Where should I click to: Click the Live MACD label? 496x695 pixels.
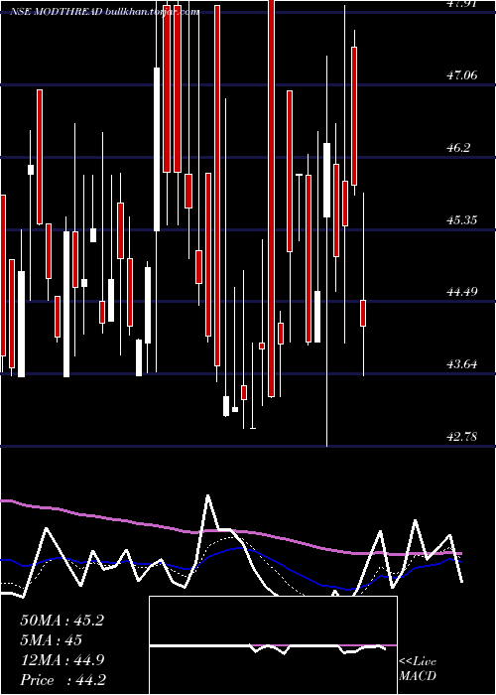pyautogui.click(x=418, y=669)
